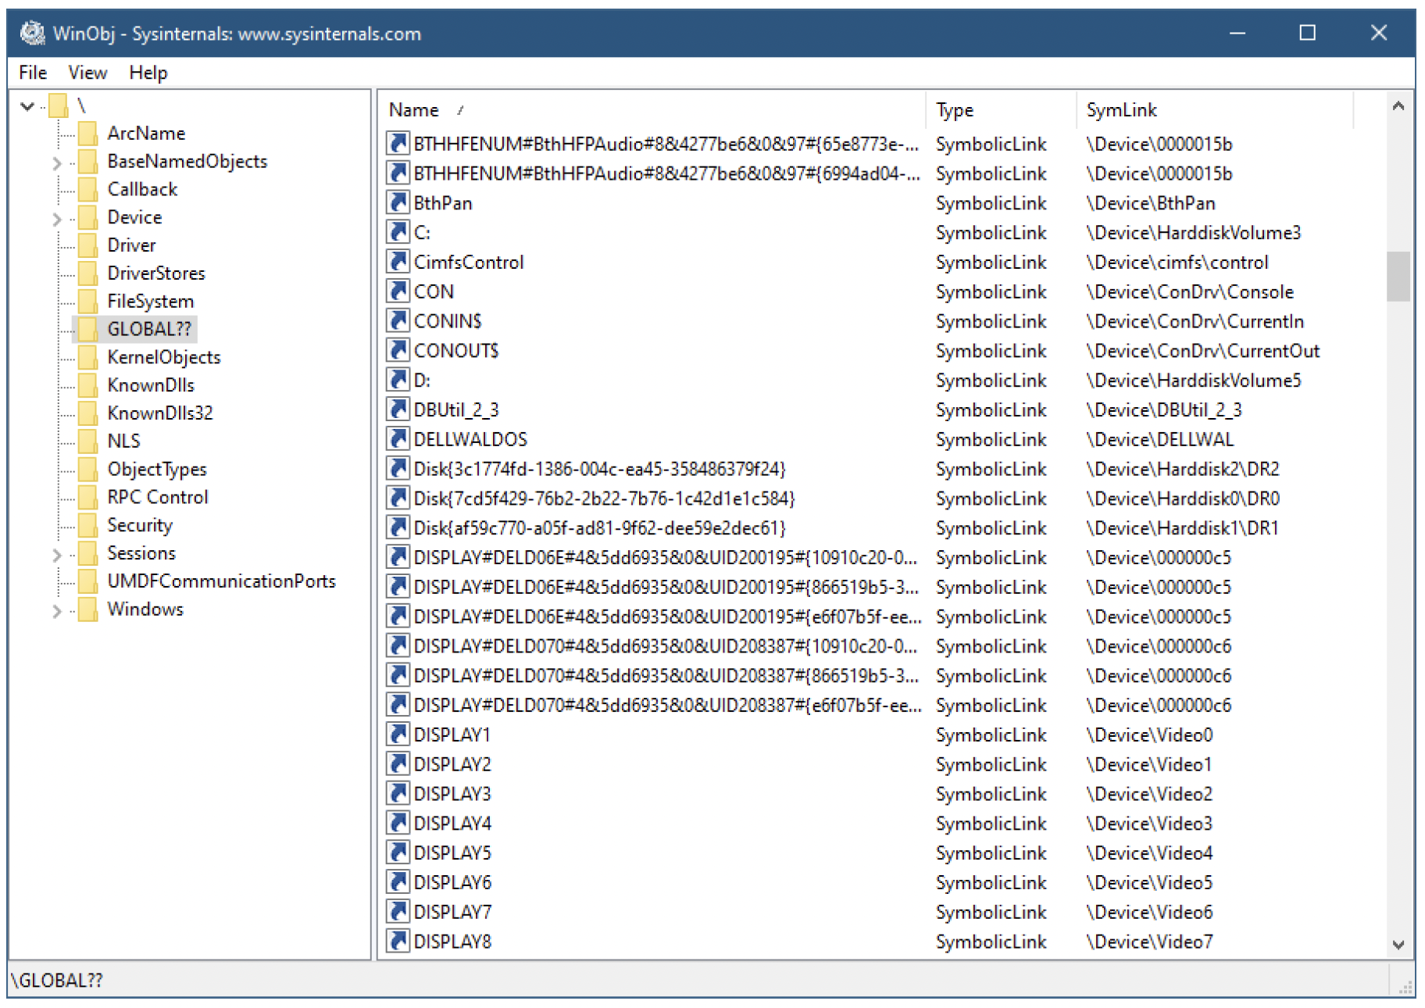Click the folder icon for Callback
This screenshot has width=1425, height=1008.
point(87,189)
